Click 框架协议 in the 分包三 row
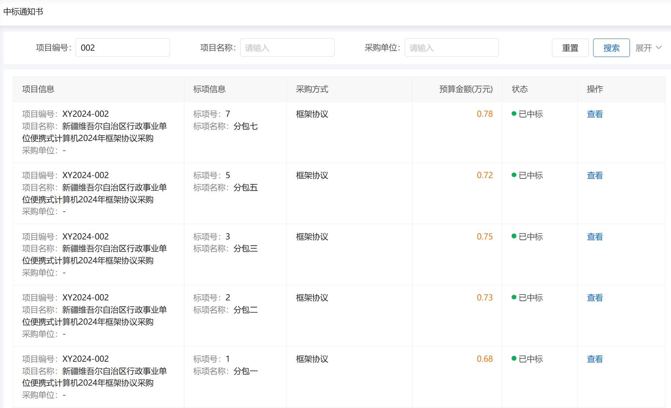 312,237
